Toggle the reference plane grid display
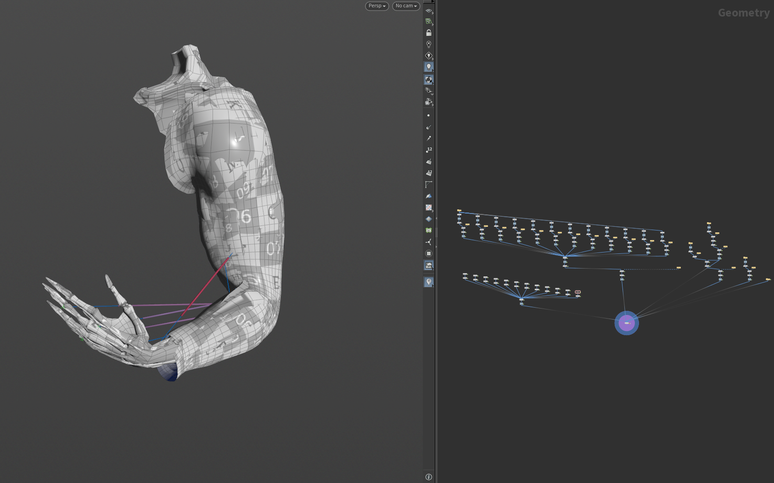 (428, 11)
